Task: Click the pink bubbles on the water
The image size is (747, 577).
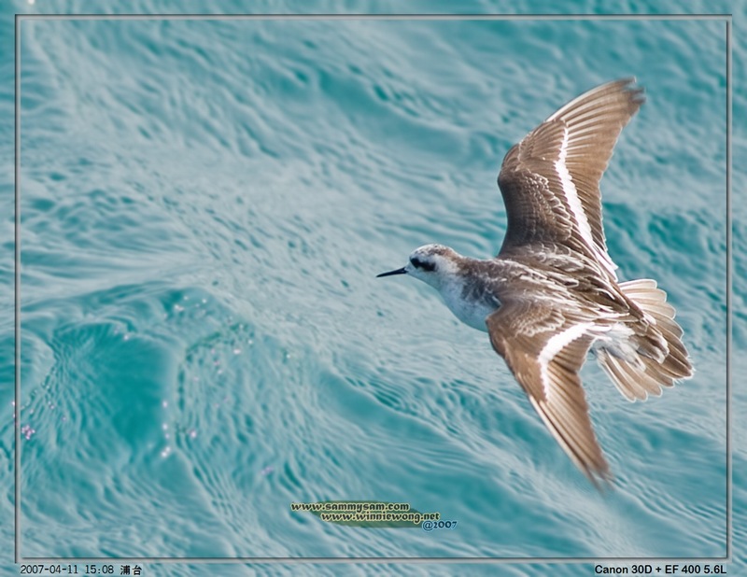Action: (x=28, y=431)
